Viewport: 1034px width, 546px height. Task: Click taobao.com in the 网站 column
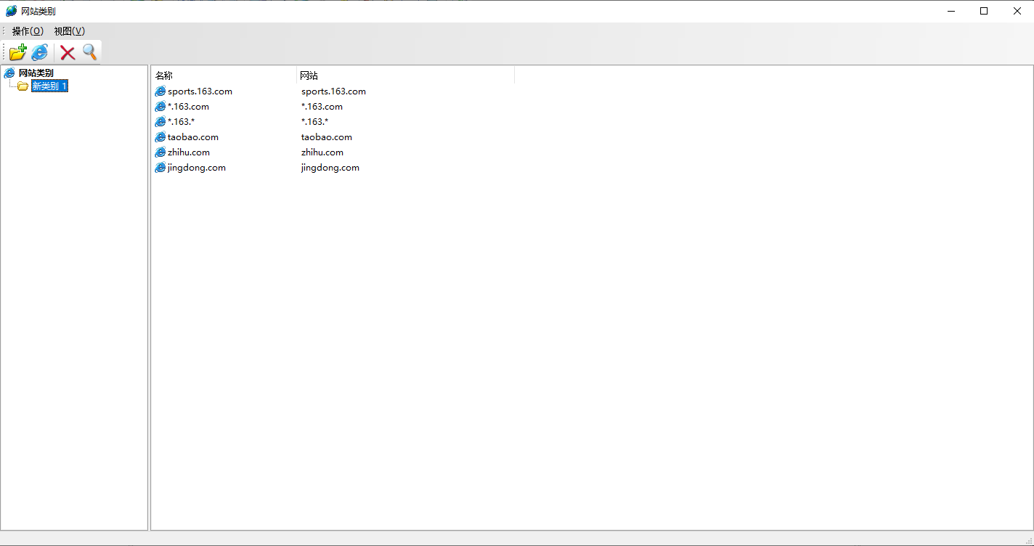click(x=327, y=137)
